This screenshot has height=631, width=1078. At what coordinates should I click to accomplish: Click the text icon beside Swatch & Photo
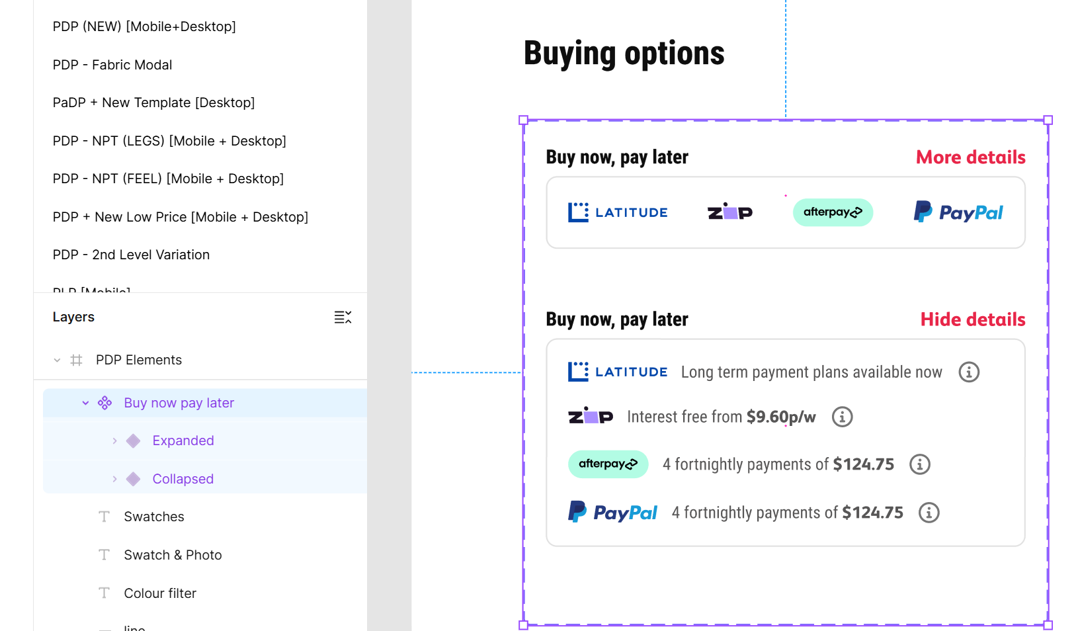pos(104,555)
